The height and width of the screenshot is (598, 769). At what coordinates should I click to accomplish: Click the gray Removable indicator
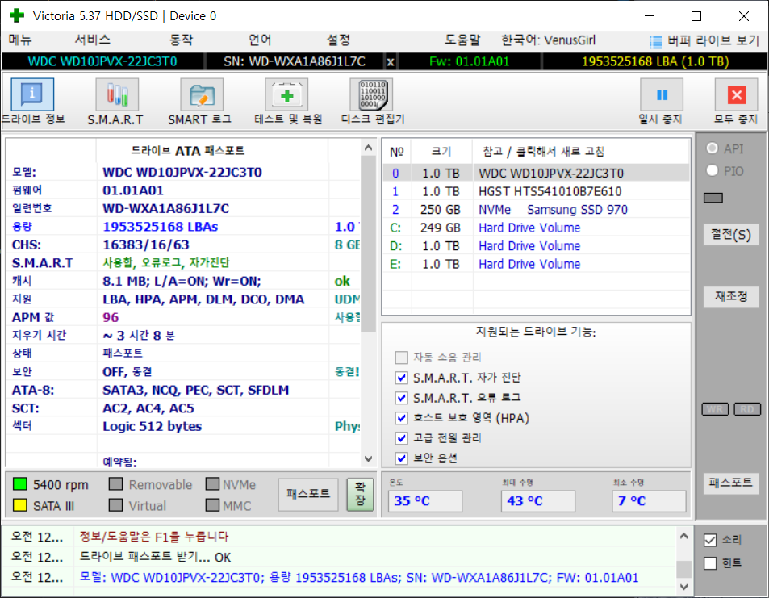pyautogui.click(x=115, y=484)
